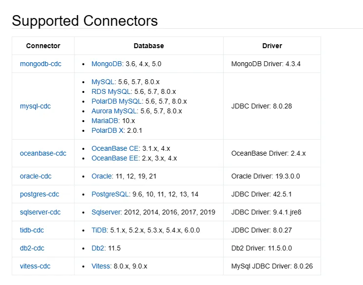
Task: Click the OceanBase EE link
Action: tap(115, 158)
